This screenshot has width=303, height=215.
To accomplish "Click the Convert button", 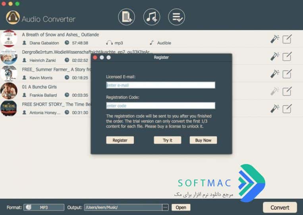I will (x=280, y=207).
